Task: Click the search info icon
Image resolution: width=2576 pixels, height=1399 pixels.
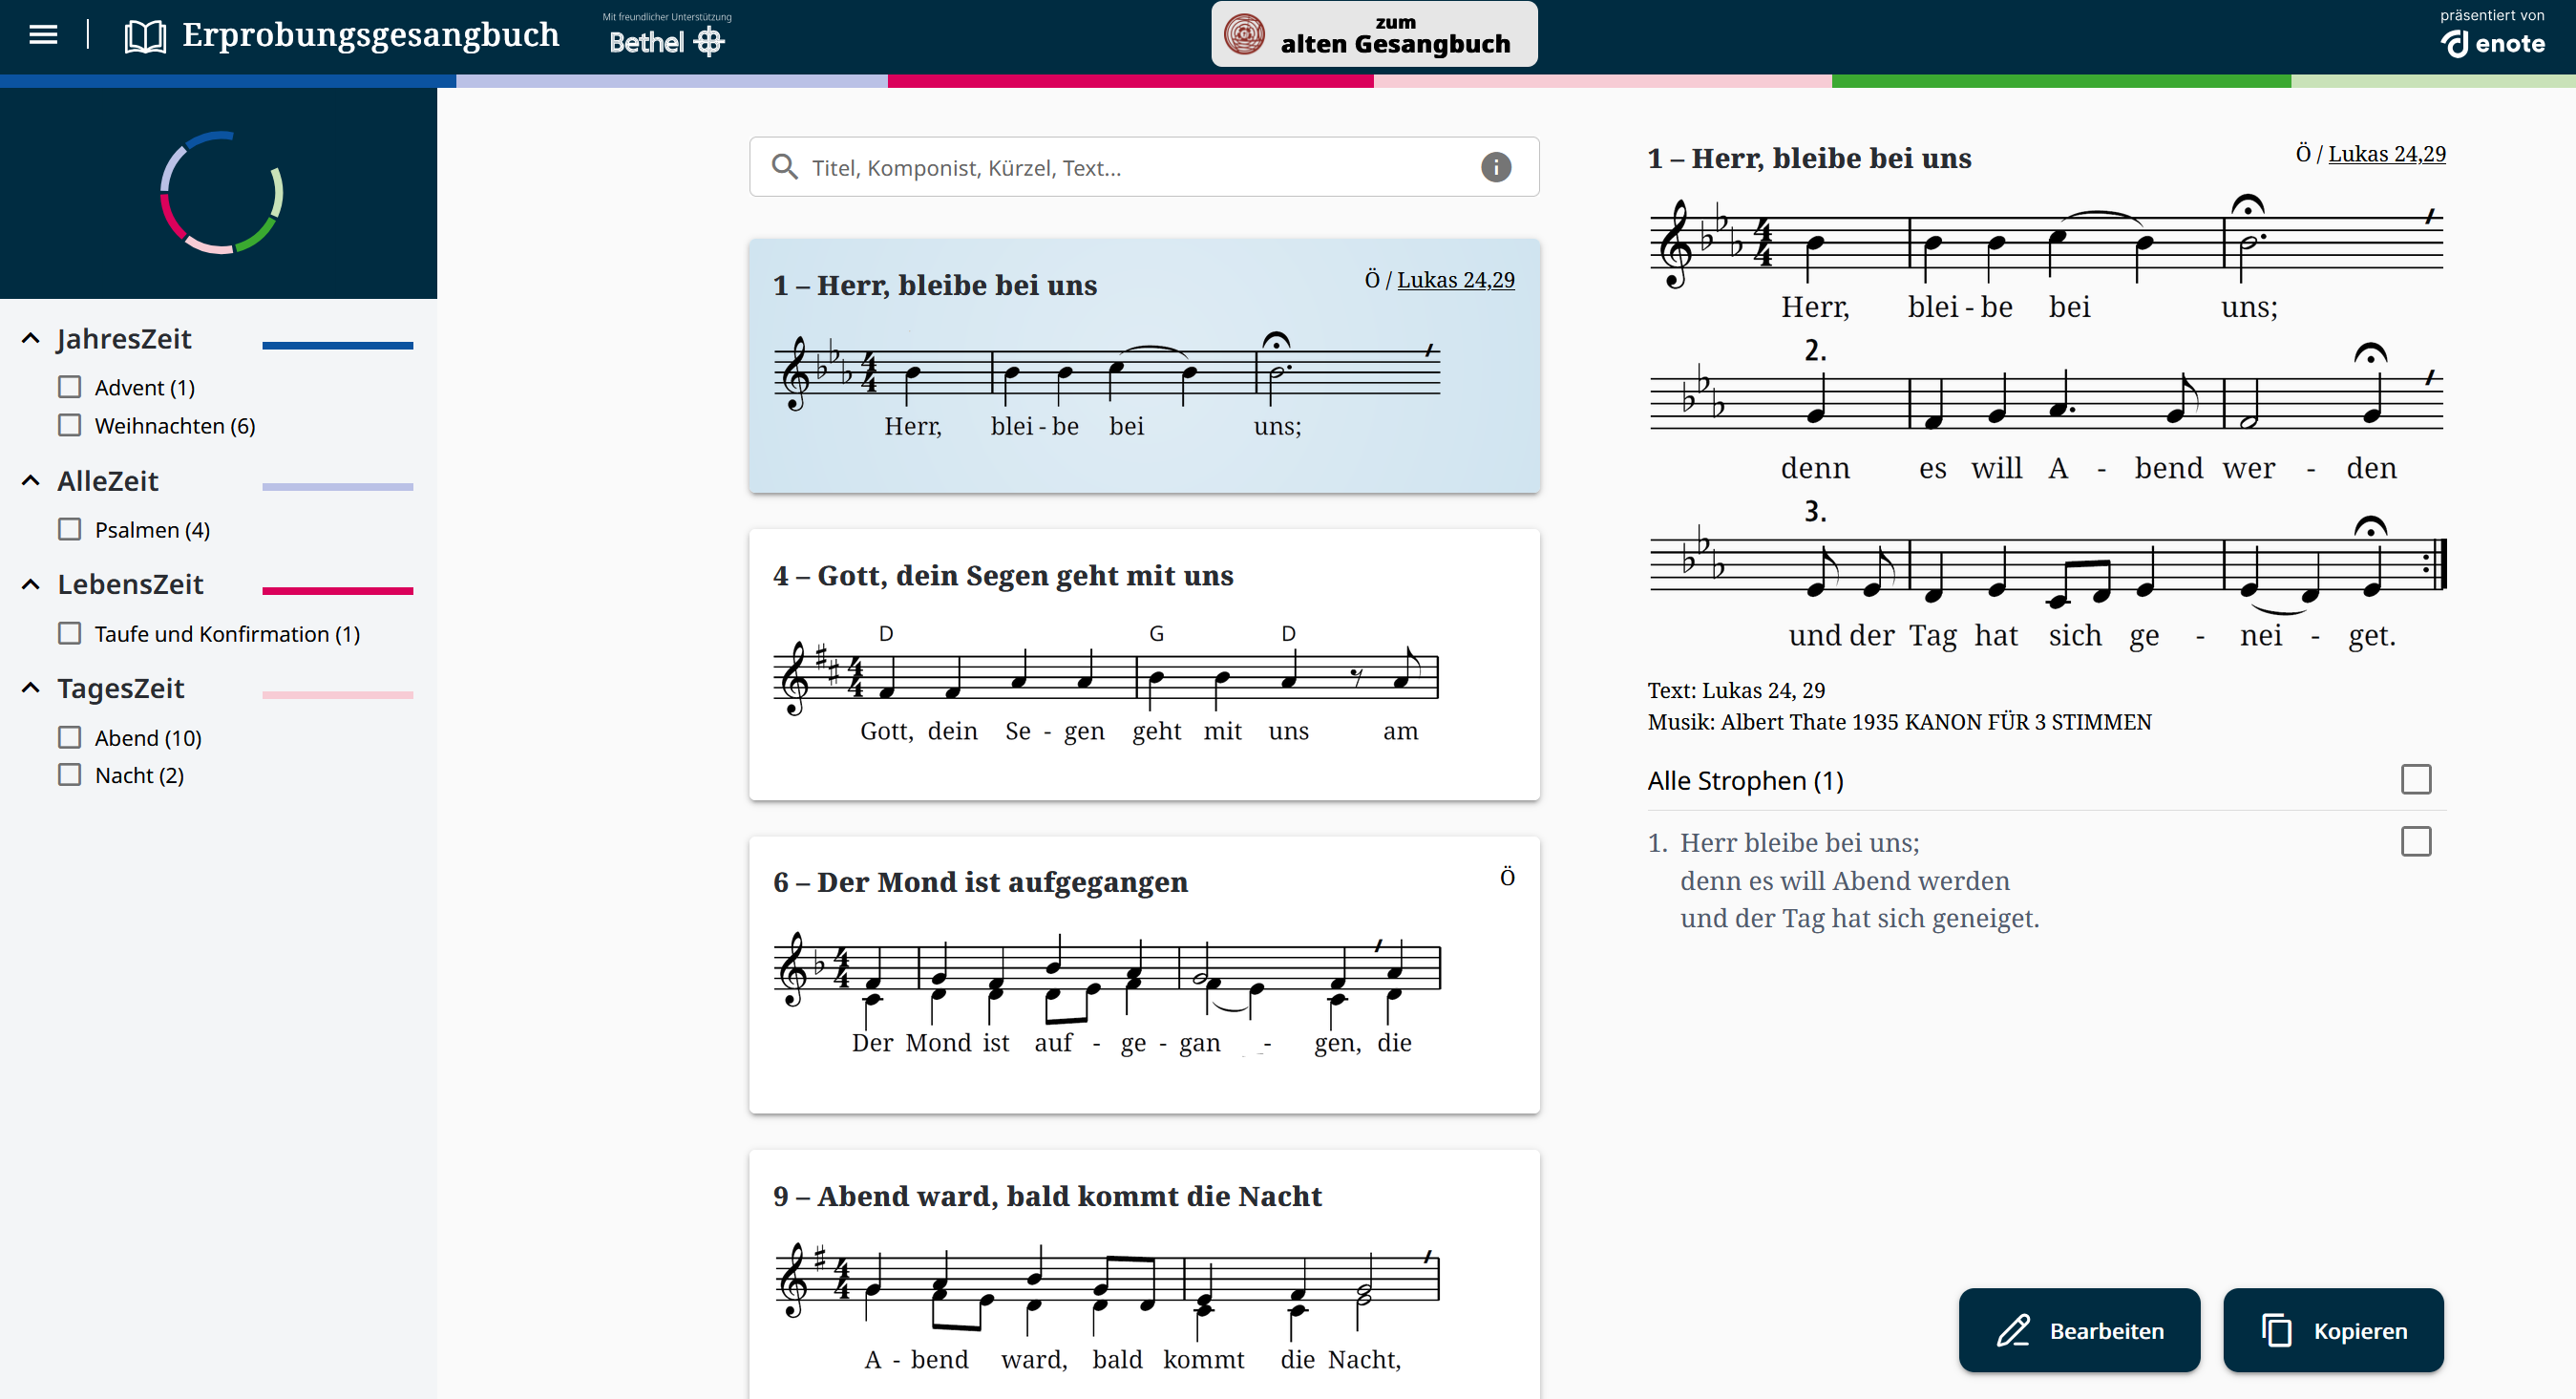Action: (x=1495, y=167)
